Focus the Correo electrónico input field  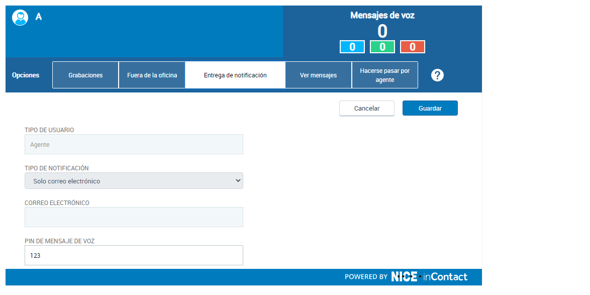[x=134, y=217]
